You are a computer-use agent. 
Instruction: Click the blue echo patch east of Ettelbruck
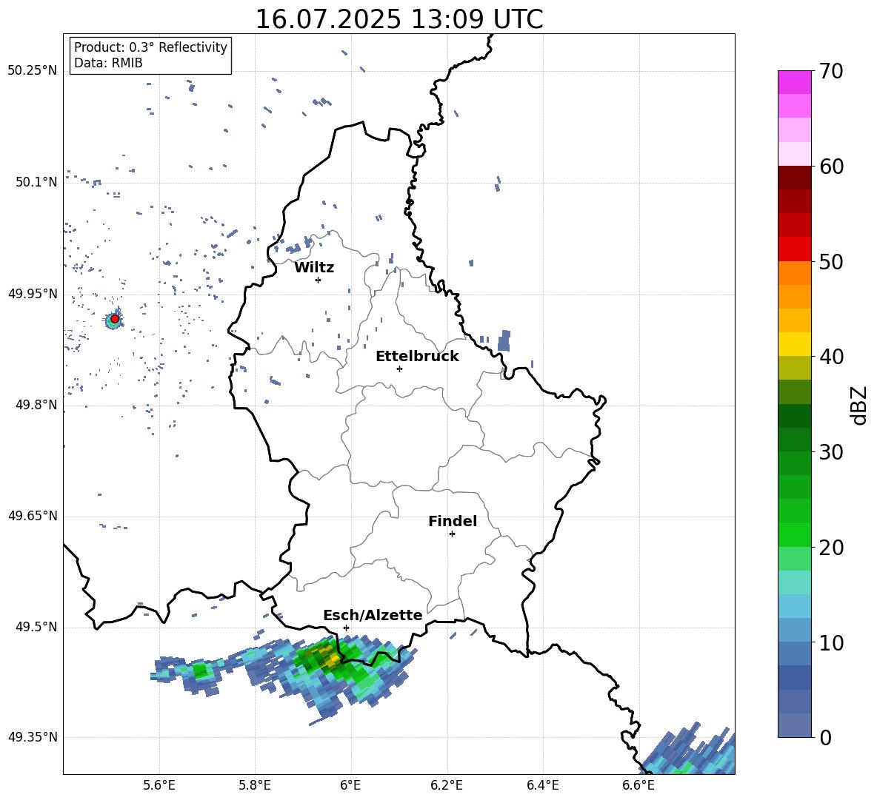(504, 340)
